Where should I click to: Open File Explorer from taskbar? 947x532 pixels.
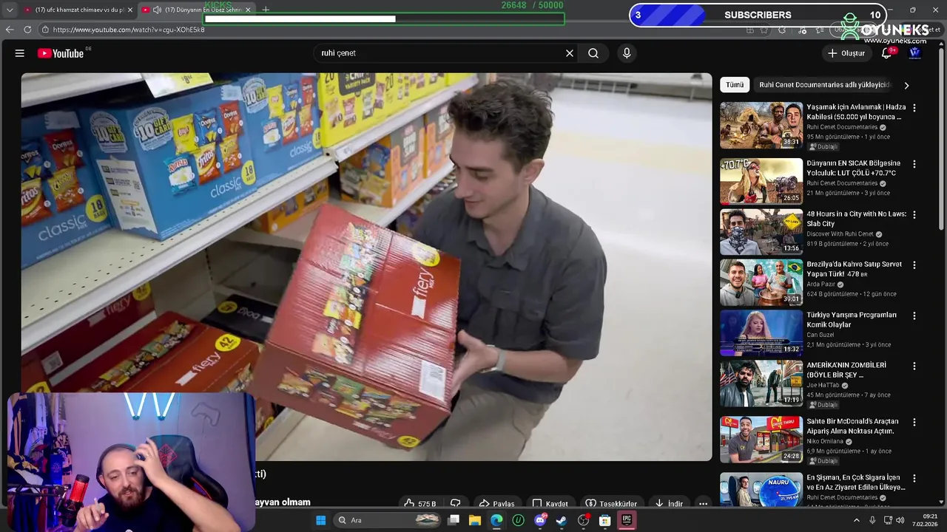coord(475,520)
